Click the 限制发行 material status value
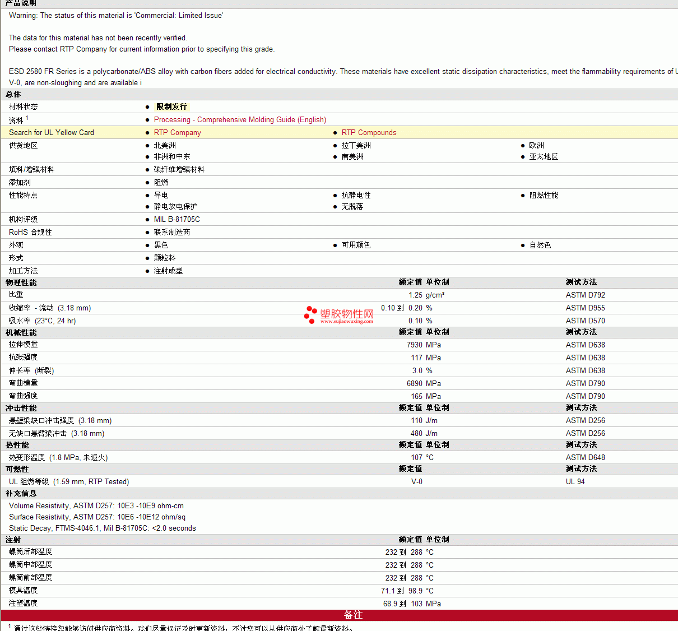The height and width of the screenshot is (631, 678). [x=171, y=106]
